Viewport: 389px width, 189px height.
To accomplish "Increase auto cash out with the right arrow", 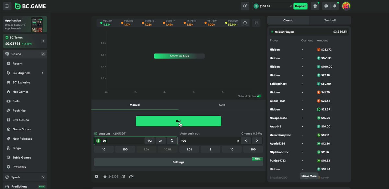I will click(x=257, y=141).
